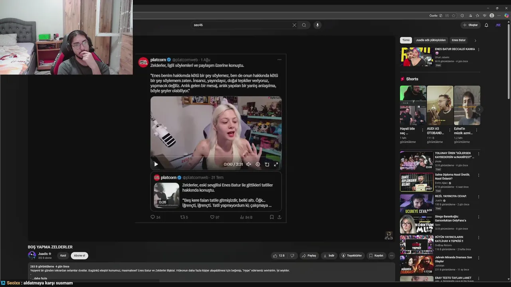The width and height of the screenshot is (511, 287).
Task: Open YouTube notifications bell
Action: tap(486, 25)
